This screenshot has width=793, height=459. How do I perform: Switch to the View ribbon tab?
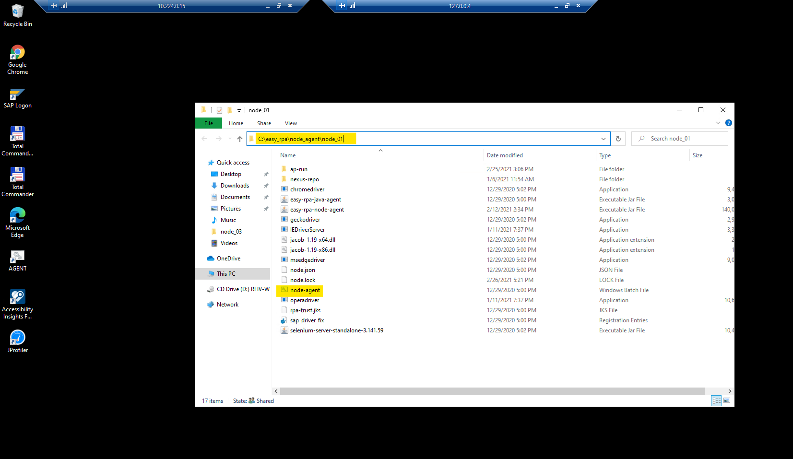click(291, 123)
